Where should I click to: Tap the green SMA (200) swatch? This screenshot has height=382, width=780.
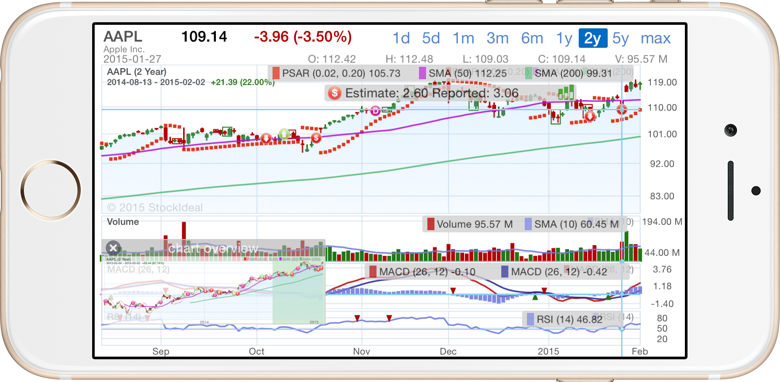point(529,73)
